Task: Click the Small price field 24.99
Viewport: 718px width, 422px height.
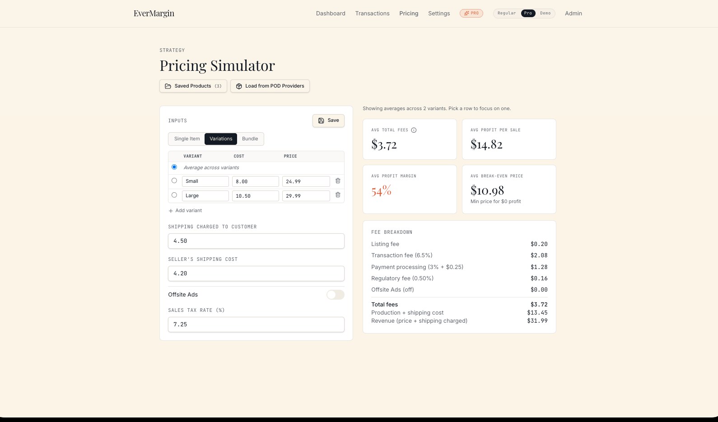Action: tap(306, 181)
